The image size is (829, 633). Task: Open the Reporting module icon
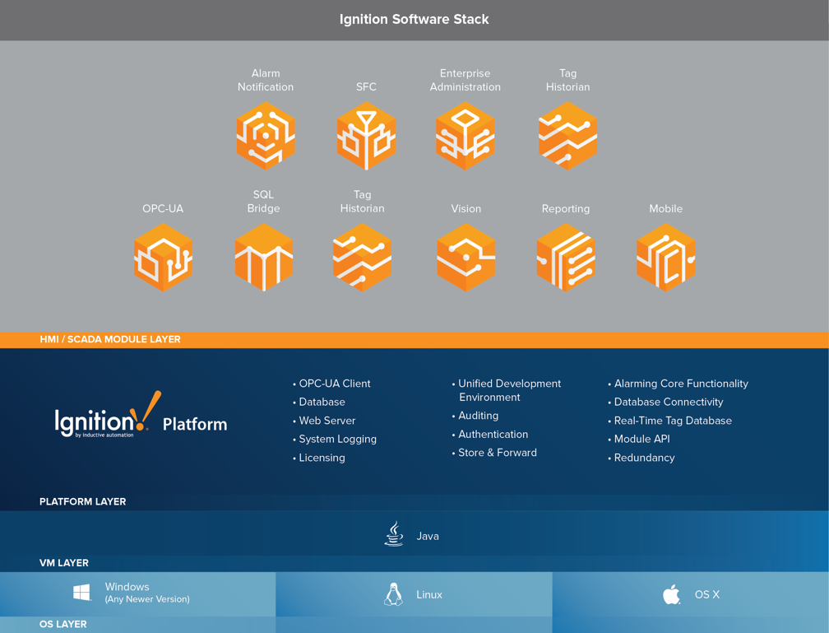(566, 258)
